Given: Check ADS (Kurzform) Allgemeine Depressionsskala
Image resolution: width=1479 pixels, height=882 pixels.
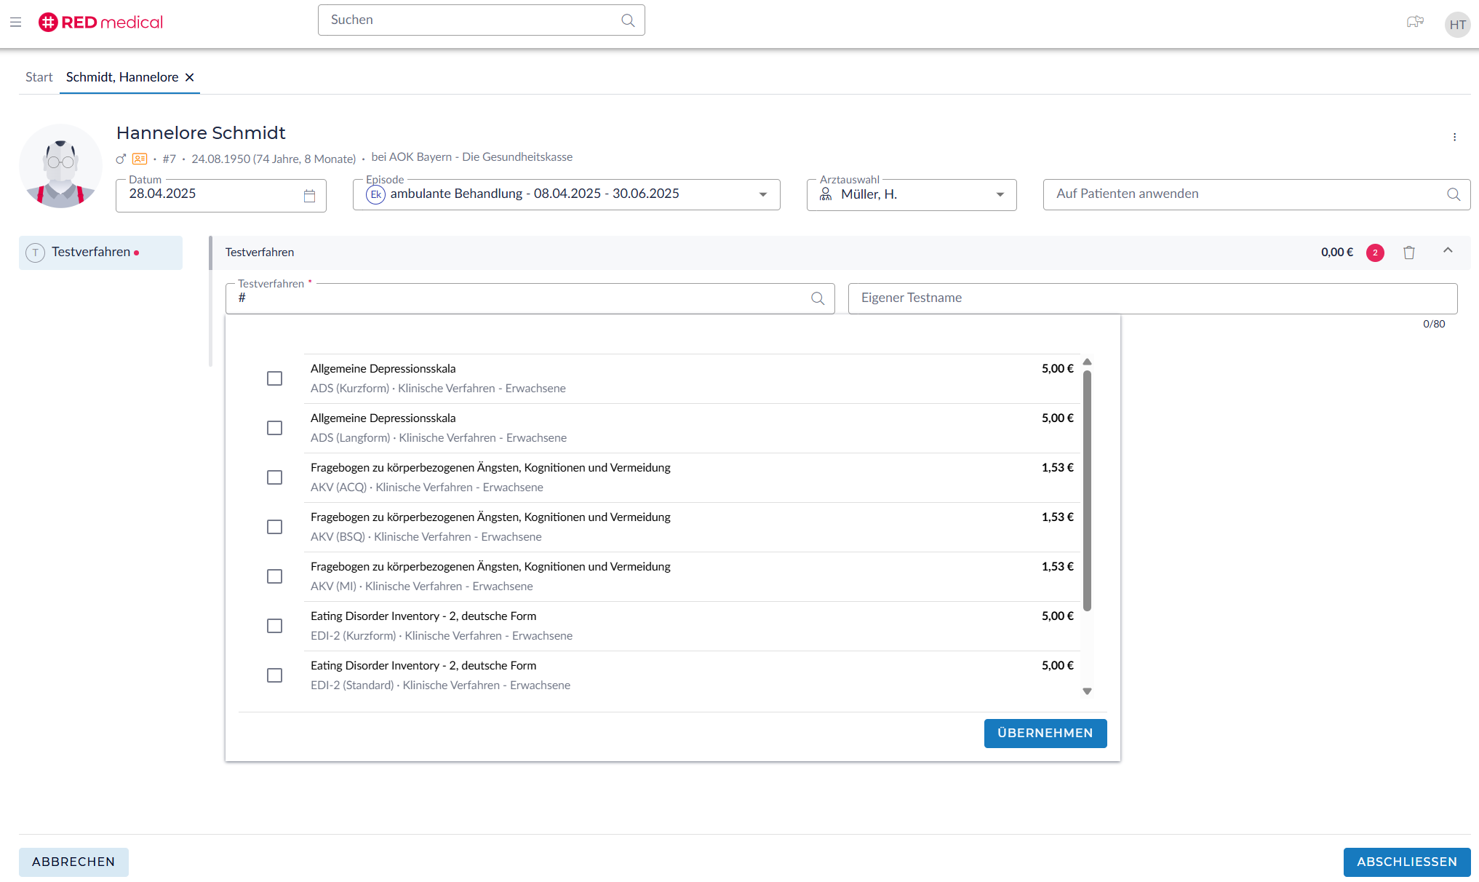Looking at the screenshot, I should [274, 378].
